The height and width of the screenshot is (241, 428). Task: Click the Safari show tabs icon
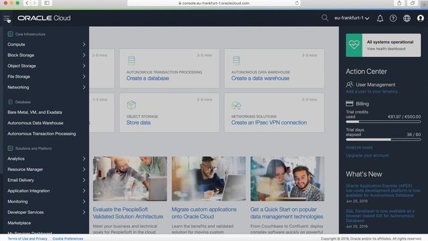[x=413, y=3]
